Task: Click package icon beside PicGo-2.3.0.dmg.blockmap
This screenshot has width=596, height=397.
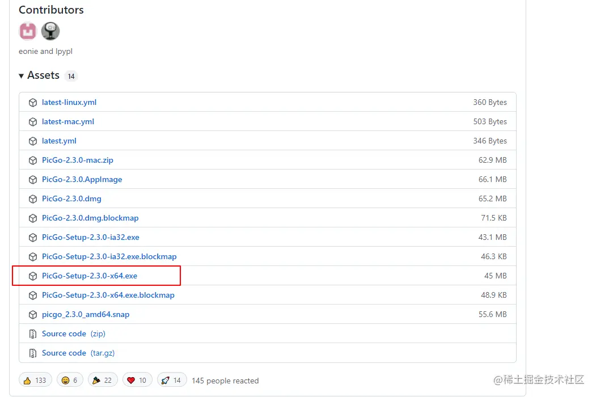Action: pos(33,218)
